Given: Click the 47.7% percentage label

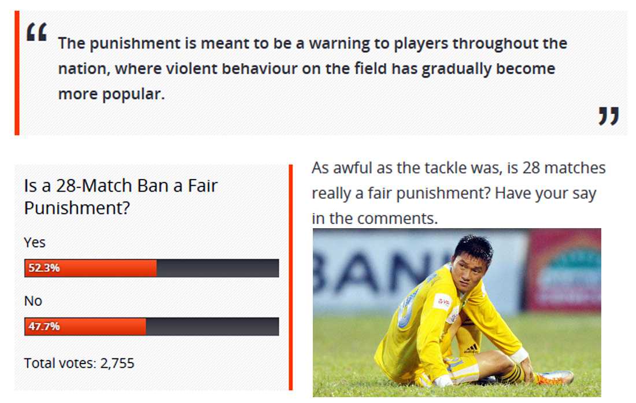Looking at the screenshot, I should 45,326.
